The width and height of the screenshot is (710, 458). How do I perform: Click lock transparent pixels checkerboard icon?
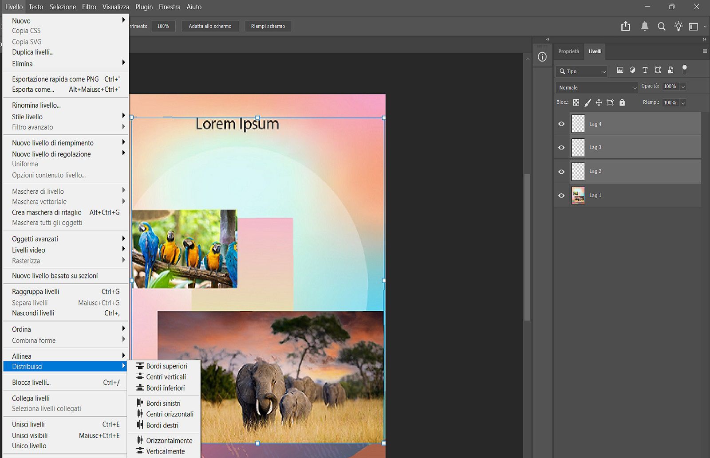click(x=576, y=102)
